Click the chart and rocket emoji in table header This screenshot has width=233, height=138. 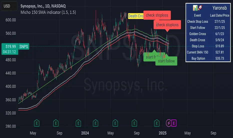(x=197, y=8)
